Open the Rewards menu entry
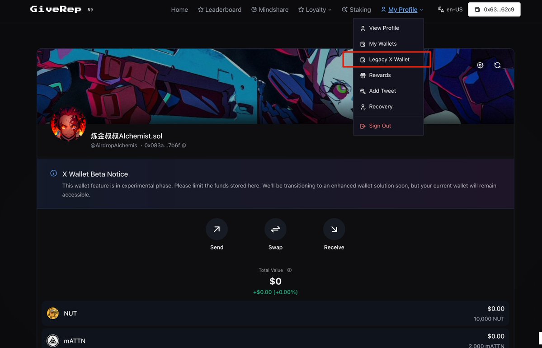 pos(388,75)
